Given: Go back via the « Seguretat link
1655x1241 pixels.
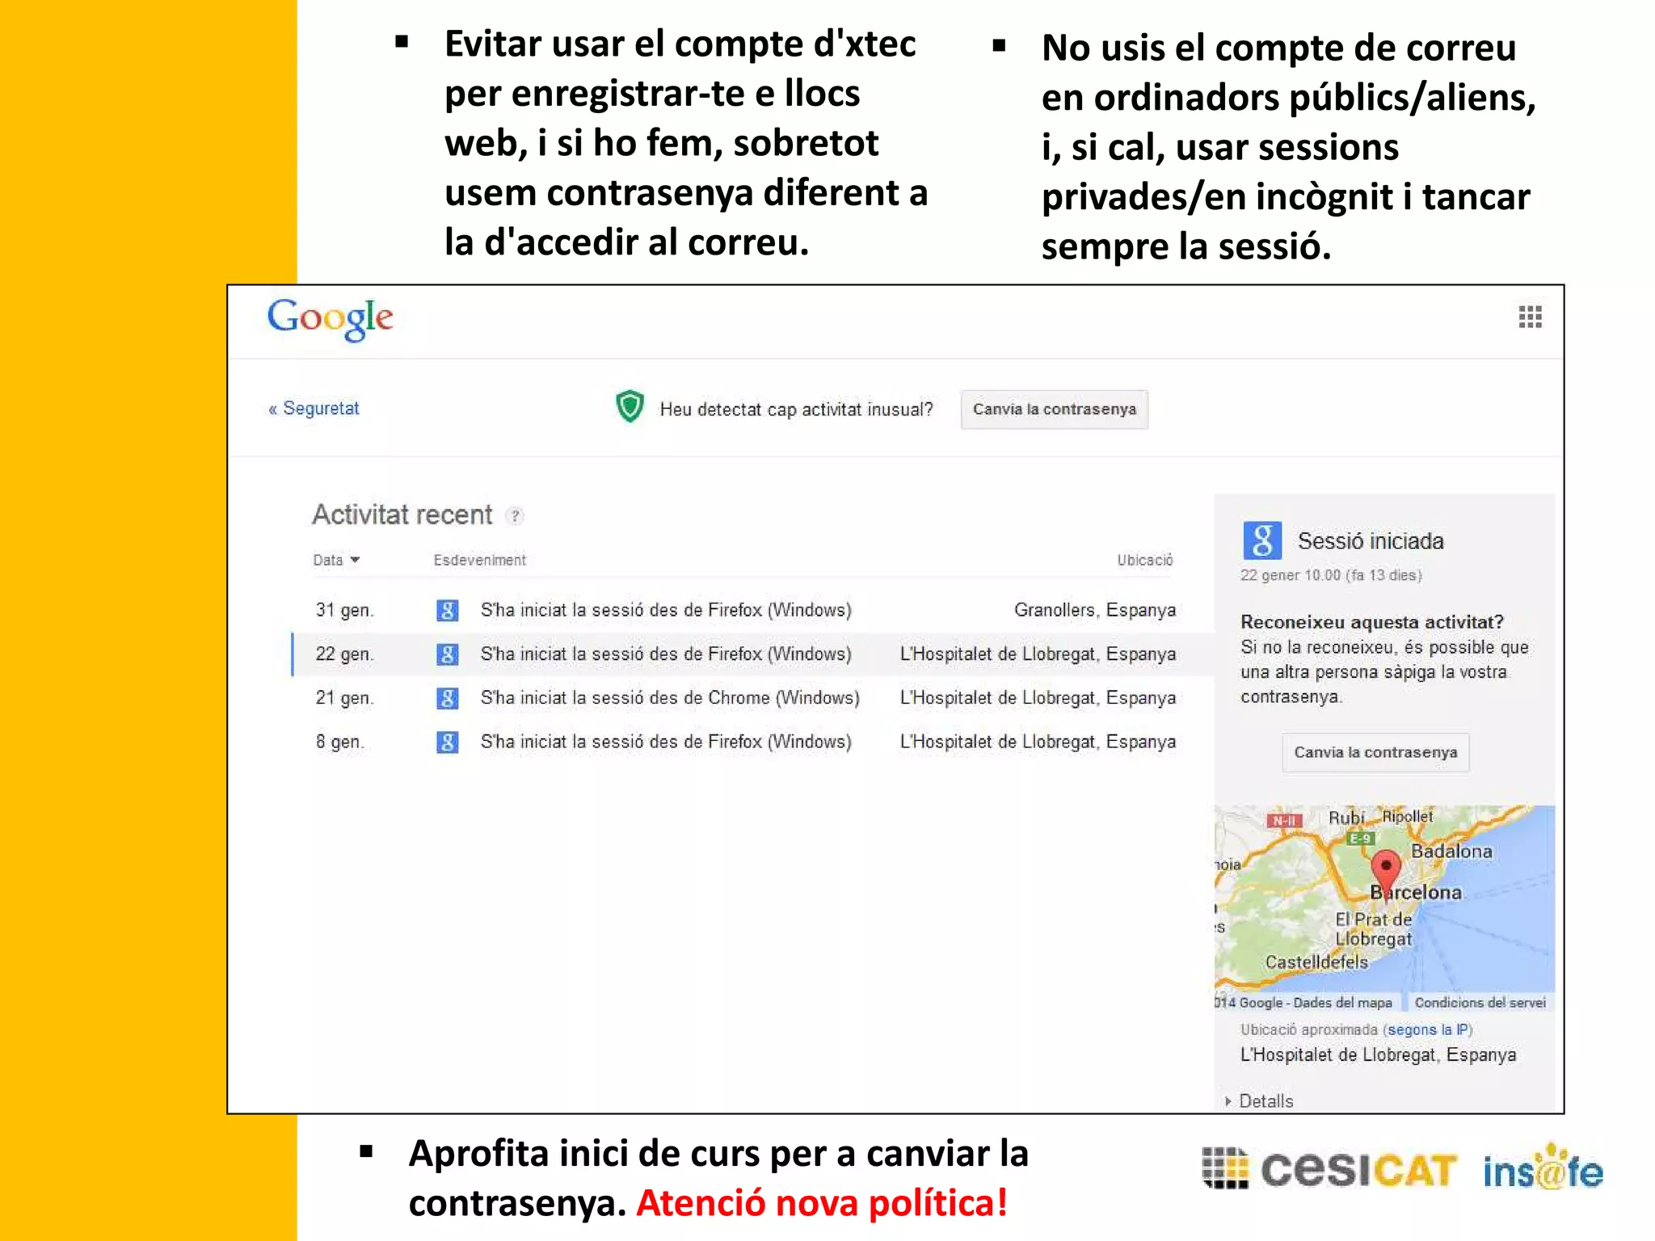Looking at the screenshot, I should click(314, 408).
